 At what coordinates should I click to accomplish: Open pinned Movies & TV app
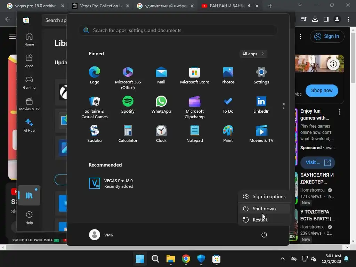click(261, 134)
